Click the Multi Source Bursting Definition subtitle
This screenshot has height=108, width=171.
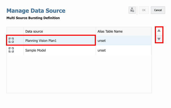click(x=33, y=18)
